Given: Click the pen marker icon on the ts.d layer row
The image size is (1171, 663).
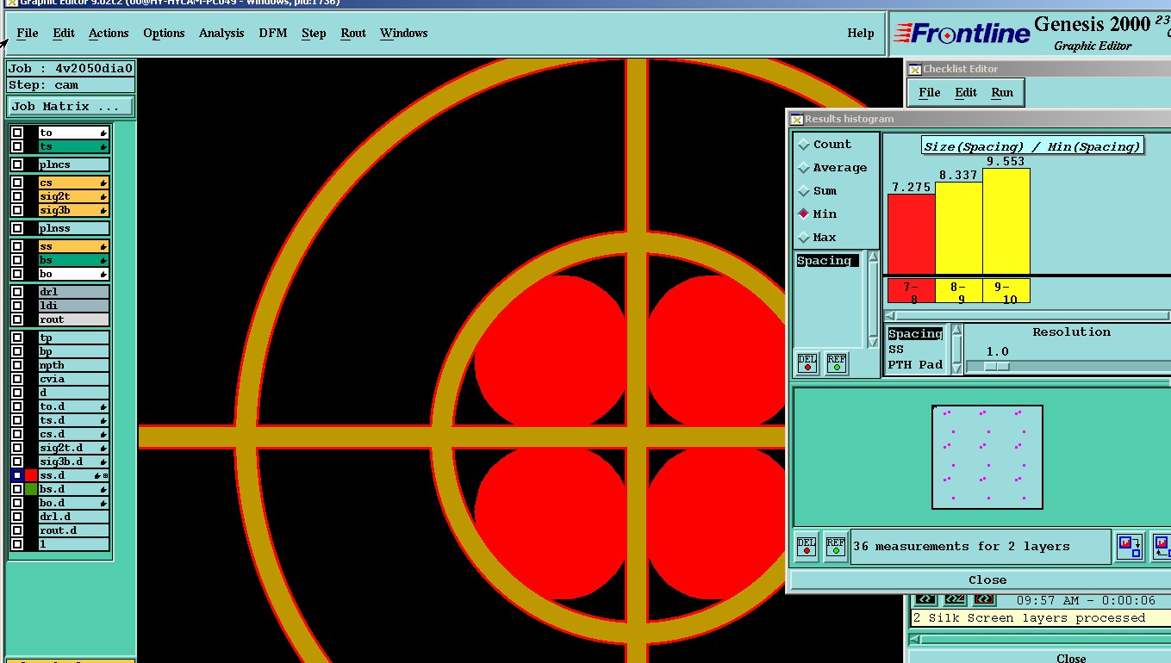Looking at the screenshot, I should click(x=103, y=420).
